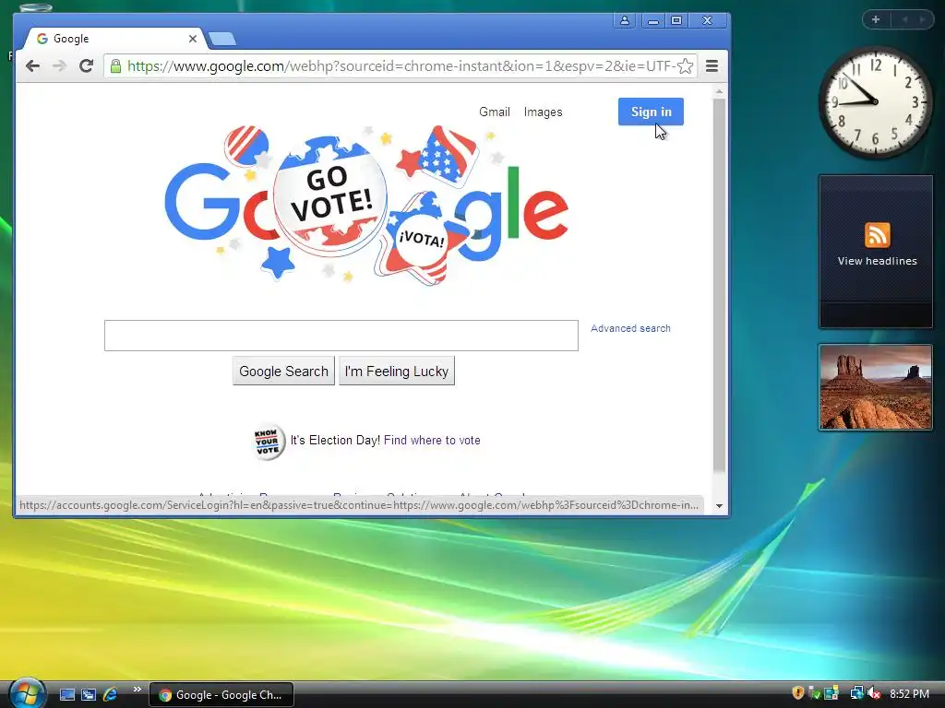The image size is (945, 708).
Task: Click the green padlock site security icon
Action: [115, 65]
